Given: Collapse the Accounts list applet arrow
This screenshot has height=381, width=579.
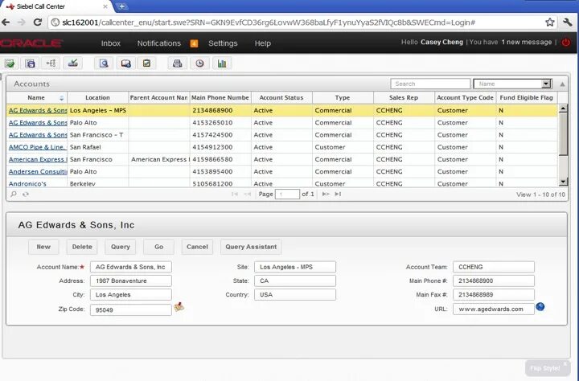Looking at the screenshot, I should click(562, 84).
